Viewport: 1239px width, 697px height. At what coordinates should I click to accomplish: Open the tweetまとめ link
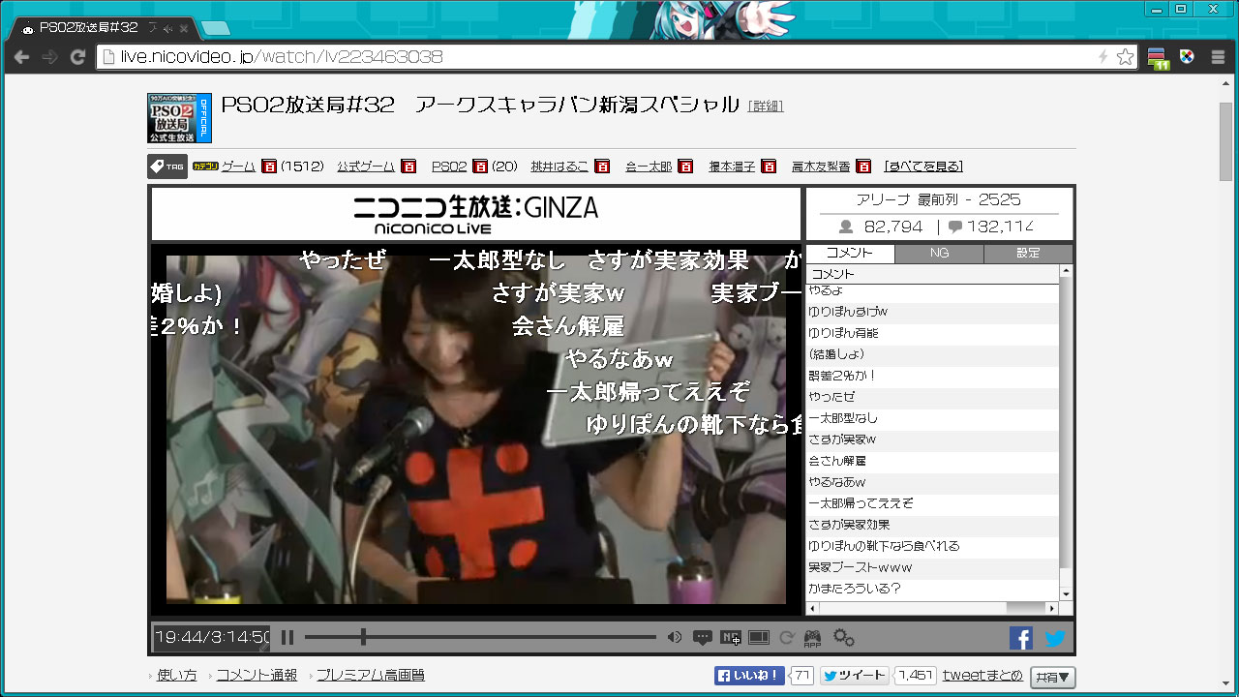pyautogui.click(x=982, y=676)
